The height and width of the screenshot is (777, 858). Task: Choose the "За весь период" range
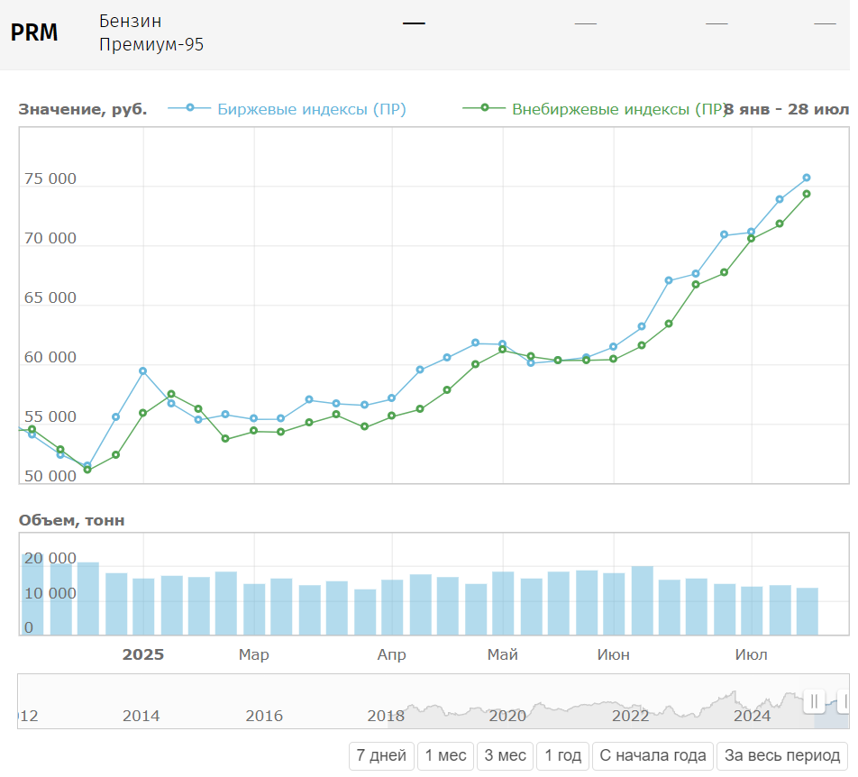point(782,755)
